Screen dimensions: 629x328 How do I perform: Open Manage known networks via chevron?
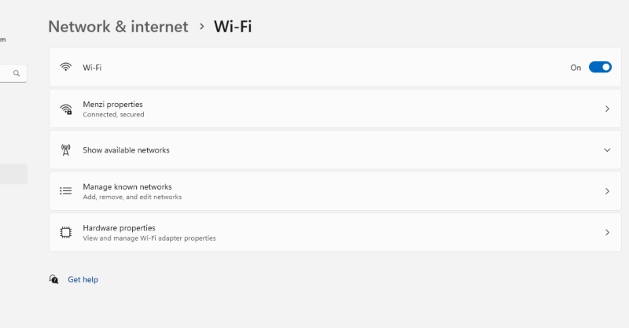pos(607,191)
